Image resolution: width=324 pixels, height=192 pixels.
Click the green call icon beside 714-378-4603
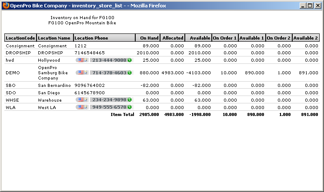pos(130,73)
